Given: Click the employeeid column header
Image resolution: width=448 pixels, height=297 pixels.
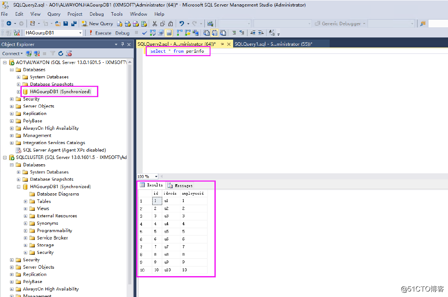Looking at the screenshot, I should [x=193, y=193].
